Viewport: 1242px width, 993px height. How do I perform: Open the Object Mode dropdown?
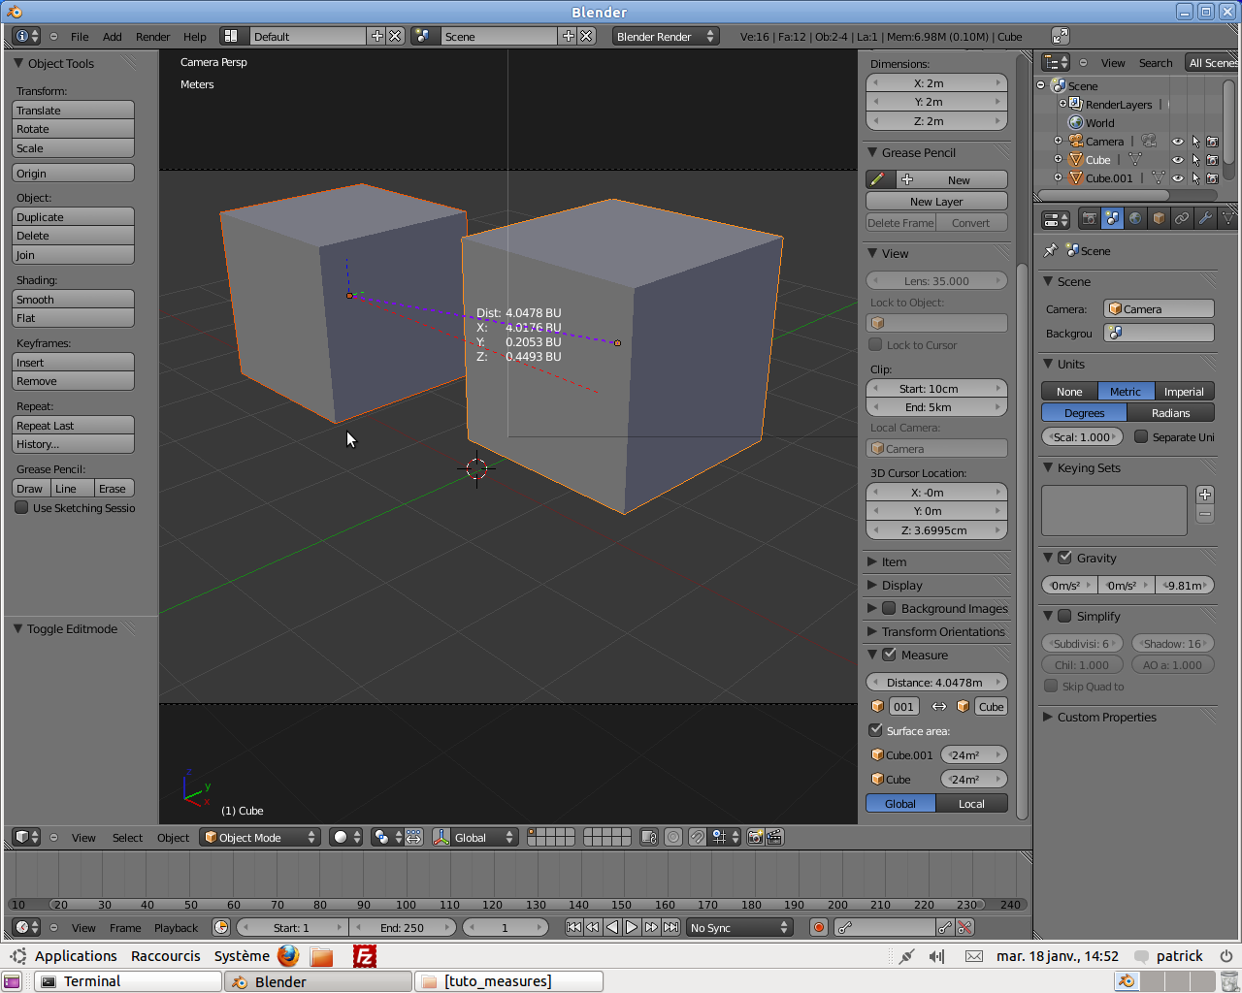click(260, 837)
